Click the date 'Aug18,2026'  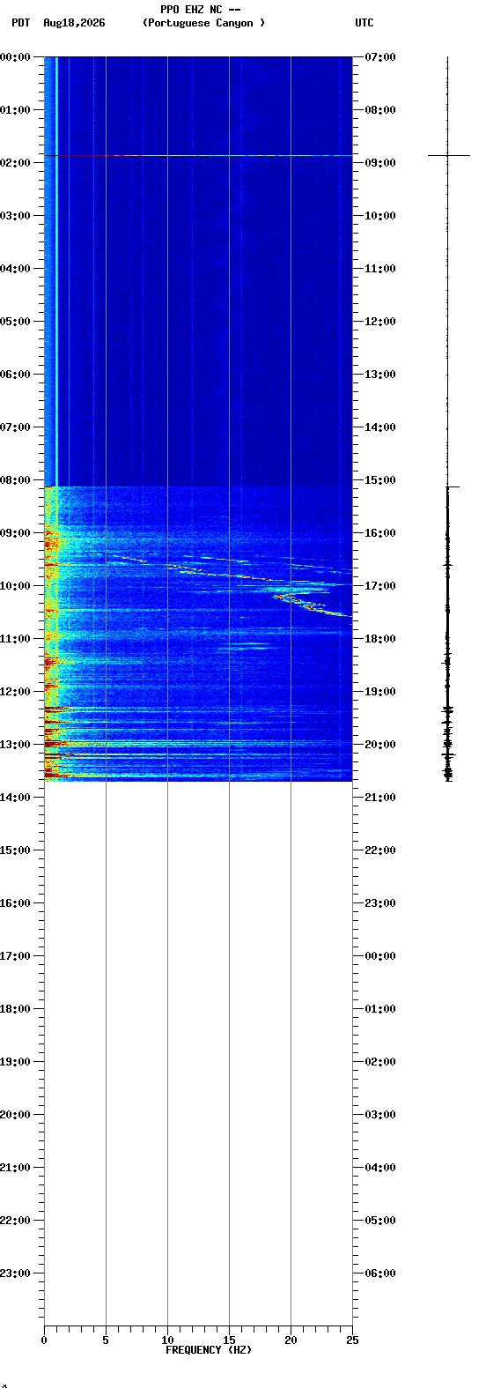coord(74,23)
